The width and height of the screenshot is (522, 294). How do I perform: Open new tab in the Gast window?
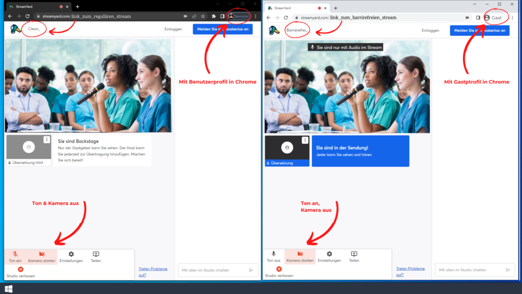click(x=335, y=8)
